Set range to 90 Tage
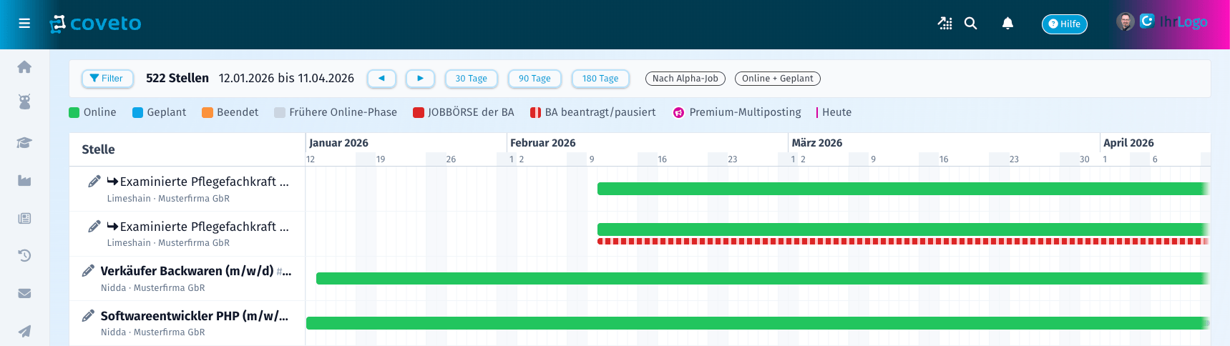 (x=535, y=79)
